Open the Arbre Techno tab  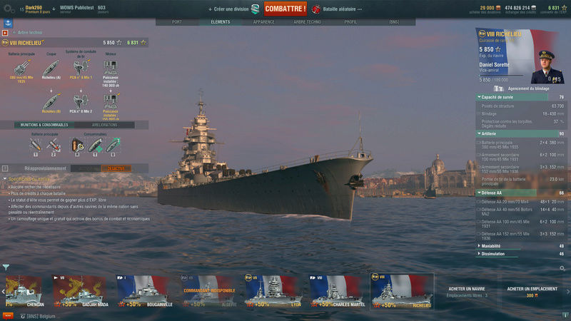pyautogui.click(x=307, y=22)
